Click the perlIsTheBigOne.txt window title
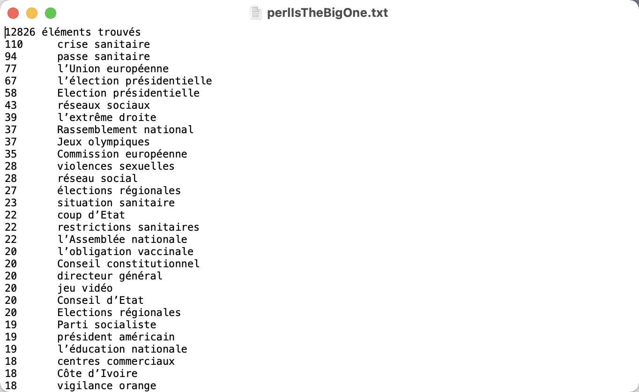Screen dimensions: 639x392 point(327,13)
